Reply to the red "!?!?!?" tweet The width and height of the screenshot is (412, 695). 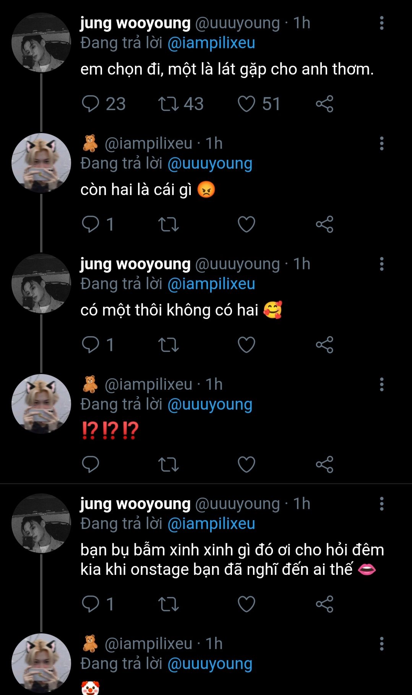[91, 464]
